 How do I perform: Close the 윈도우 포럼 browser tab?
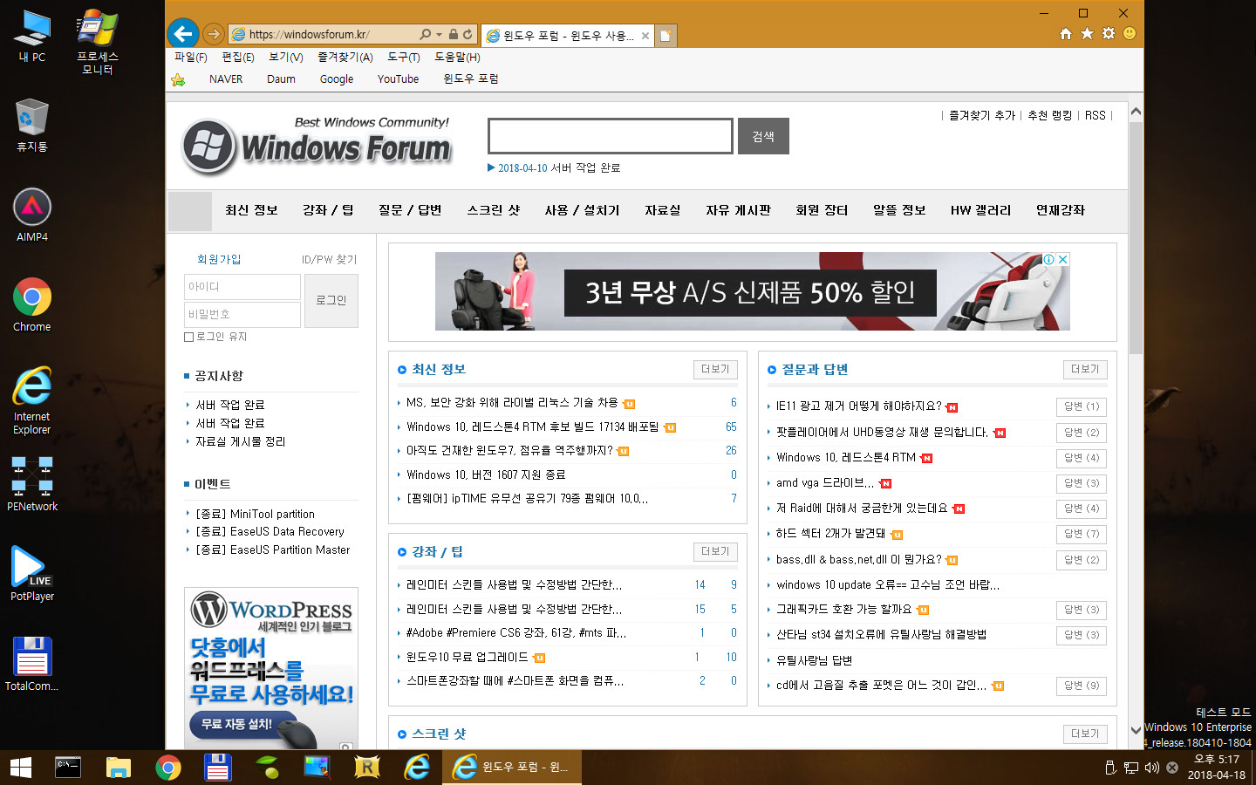pyautogui.click(x=645, y=36)
